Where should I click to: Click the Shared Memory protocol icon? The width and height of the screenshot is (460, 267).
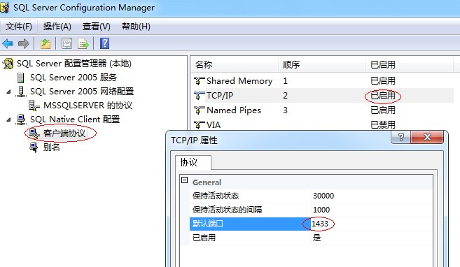(200, 81)
